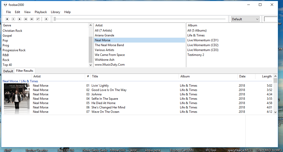Sort playlist by track number column header

(x=88, y=76)
